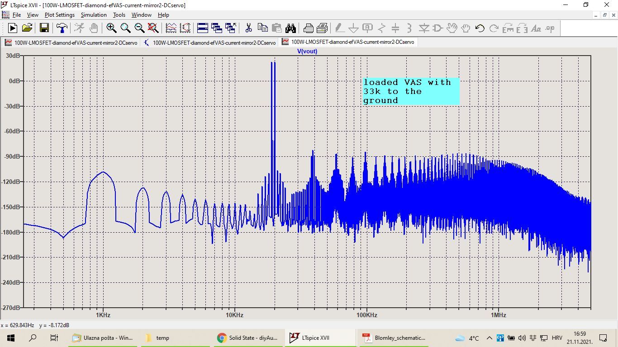Select the Label Net tool icon
Screen dimensions: 618x347
[x=367, y=28]
